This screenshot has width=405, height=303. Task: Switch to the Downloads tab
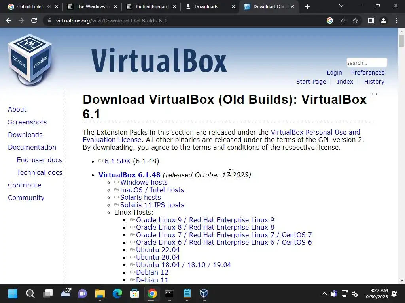(x=206, y=7)
